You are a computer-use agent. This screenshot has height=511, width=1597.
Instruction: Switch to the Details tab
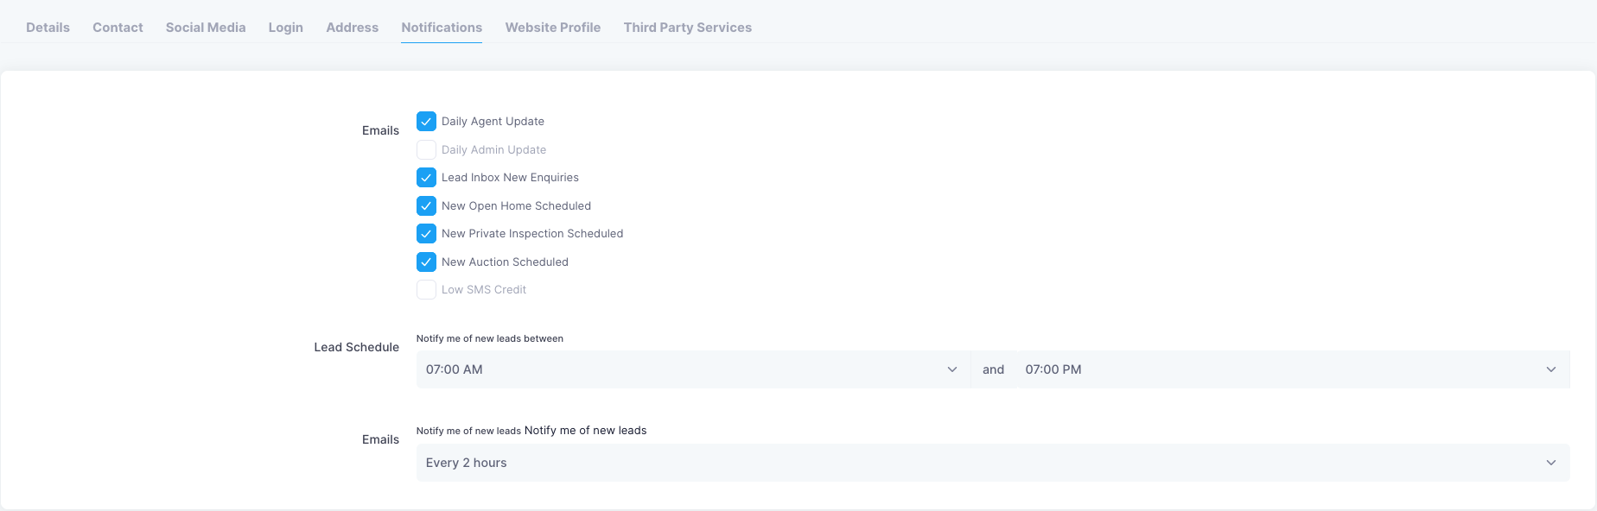48,28
